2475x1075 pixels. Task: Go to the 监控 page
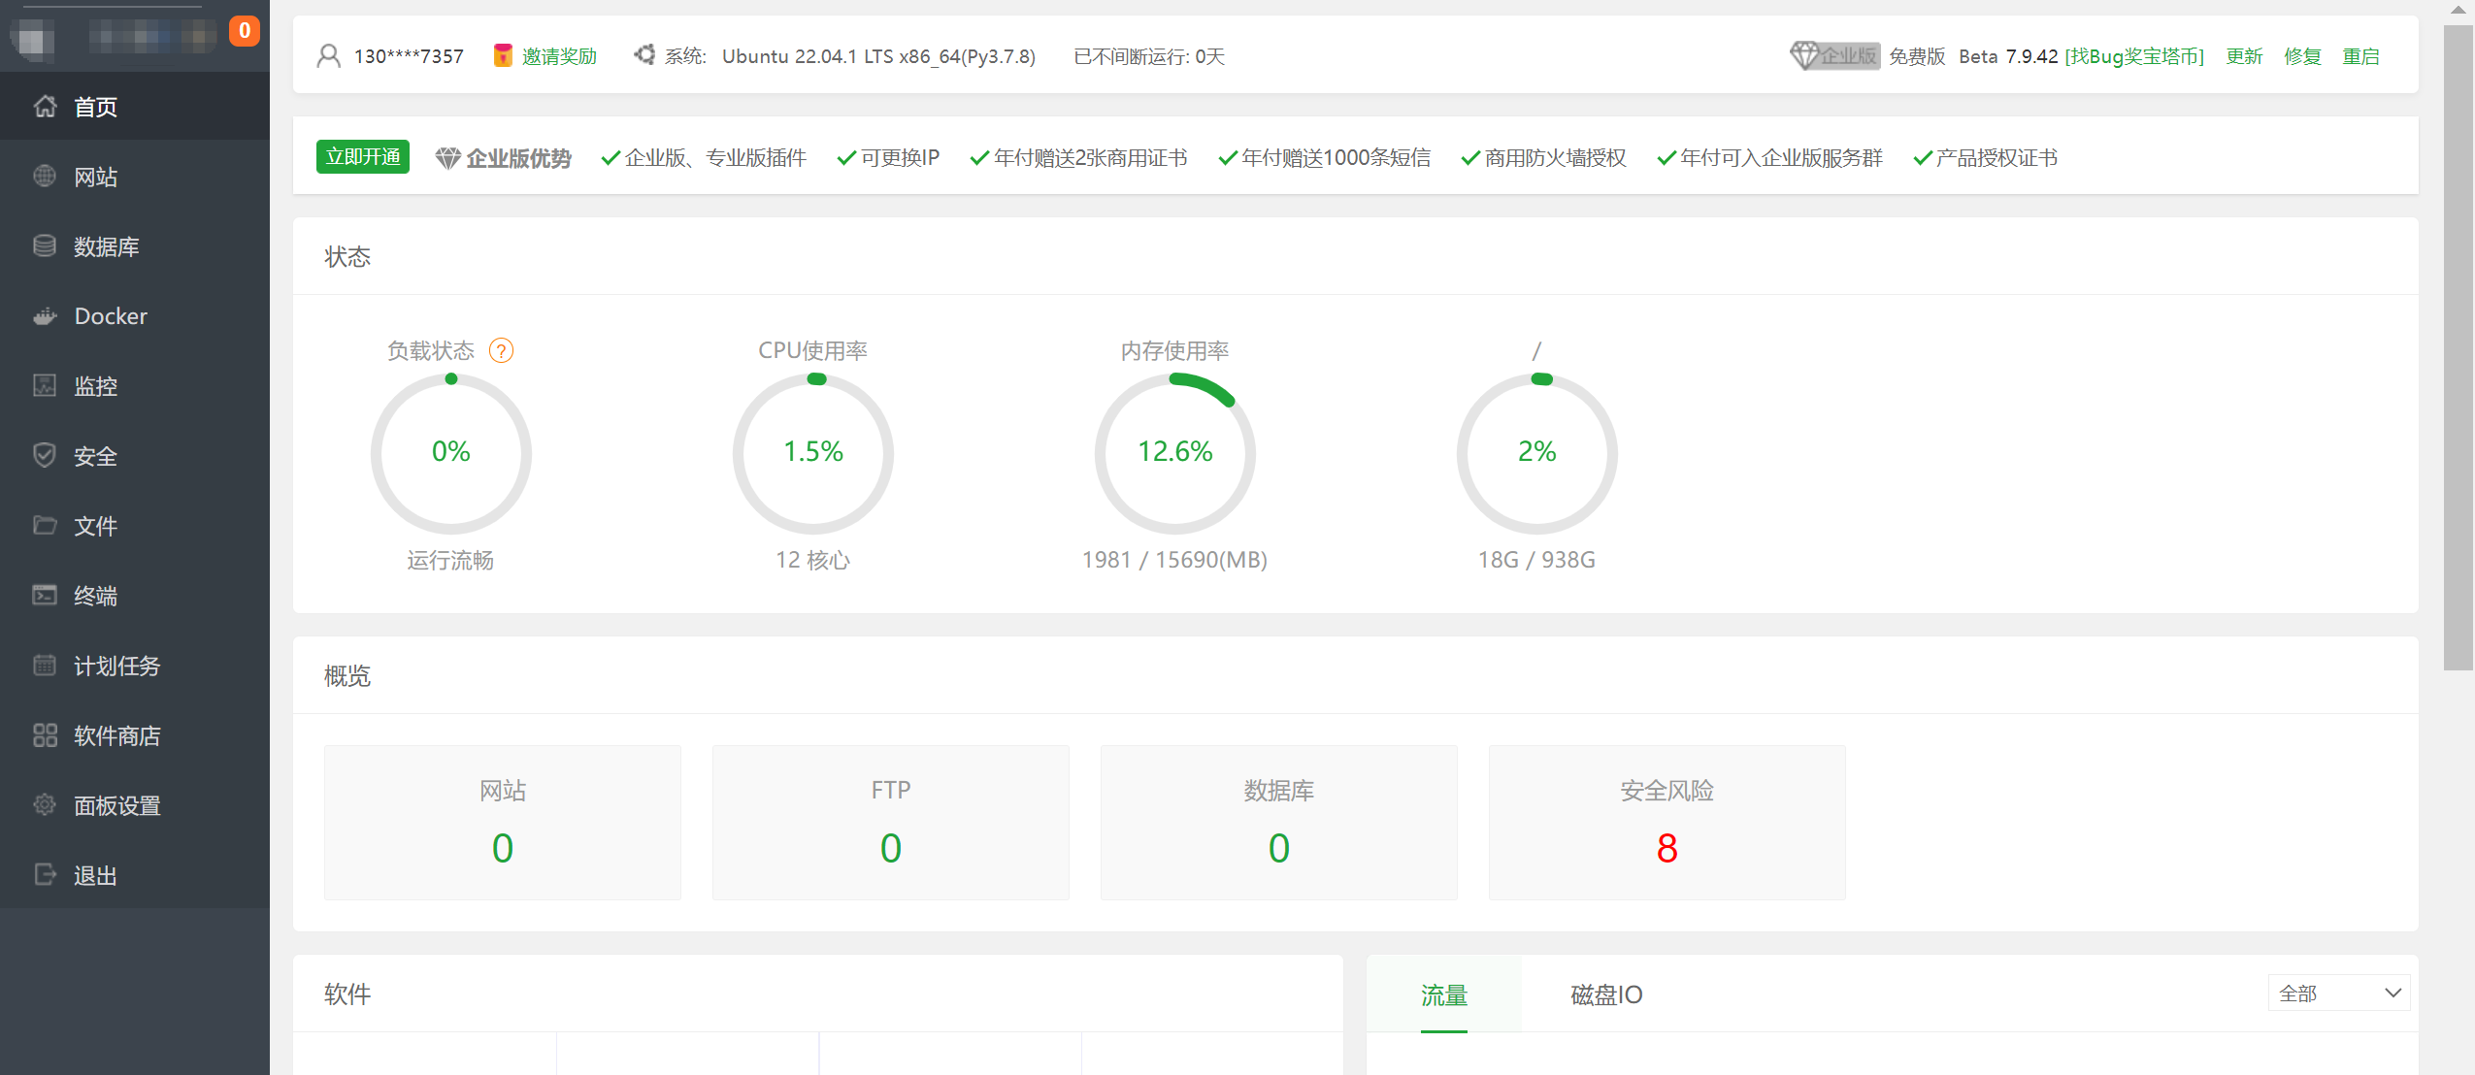tap(135, 385)
